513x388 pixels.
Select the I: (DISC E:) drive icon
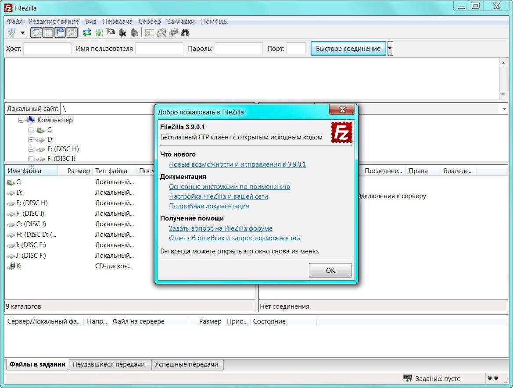(x=11, y=245)
